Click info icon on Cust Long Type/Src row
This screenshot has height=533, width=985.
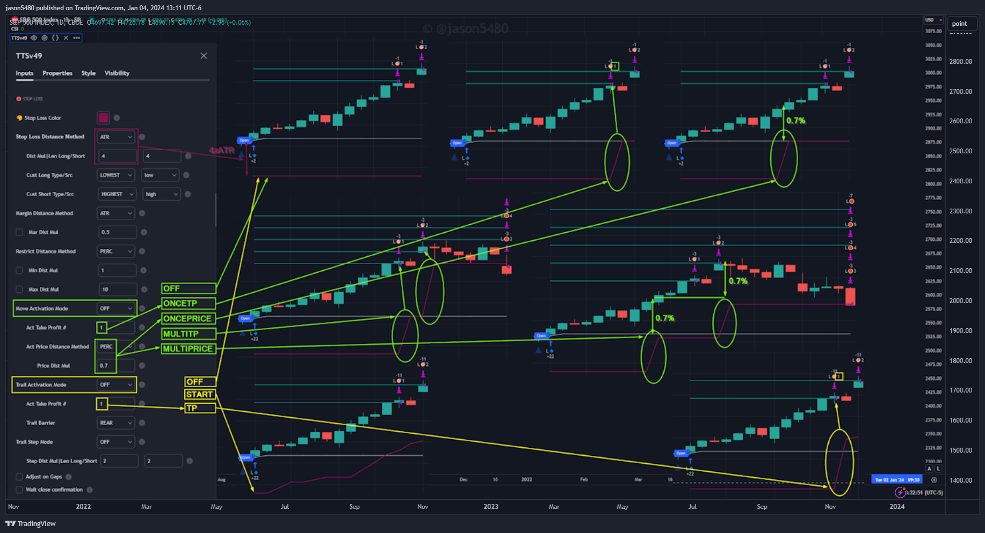[x=186, y=175]
